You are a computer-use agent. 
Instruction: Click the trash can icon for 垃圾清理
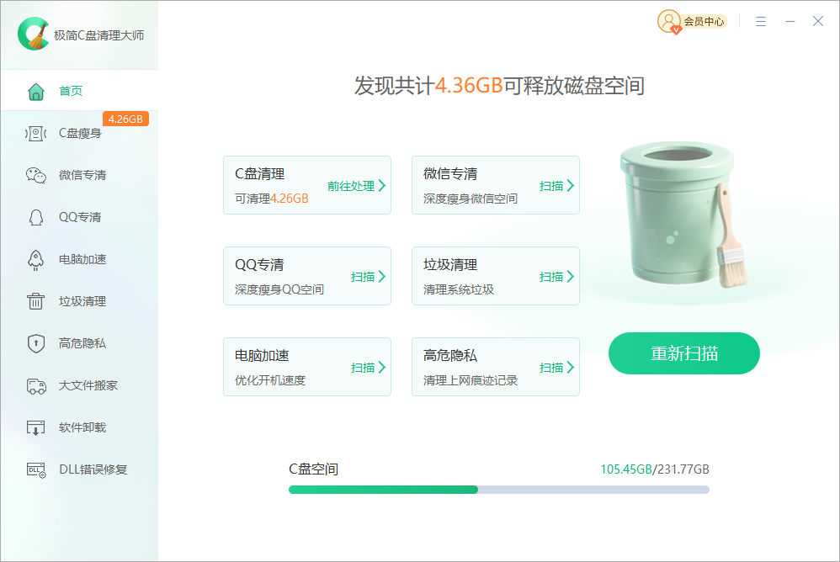pyautogui.click(x=36, y=301)
